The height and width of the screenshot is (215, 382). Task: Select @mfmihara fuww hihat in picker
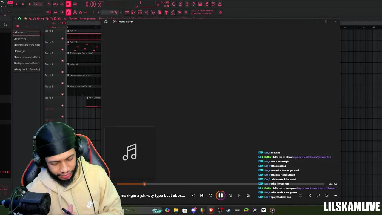(27, 45)
